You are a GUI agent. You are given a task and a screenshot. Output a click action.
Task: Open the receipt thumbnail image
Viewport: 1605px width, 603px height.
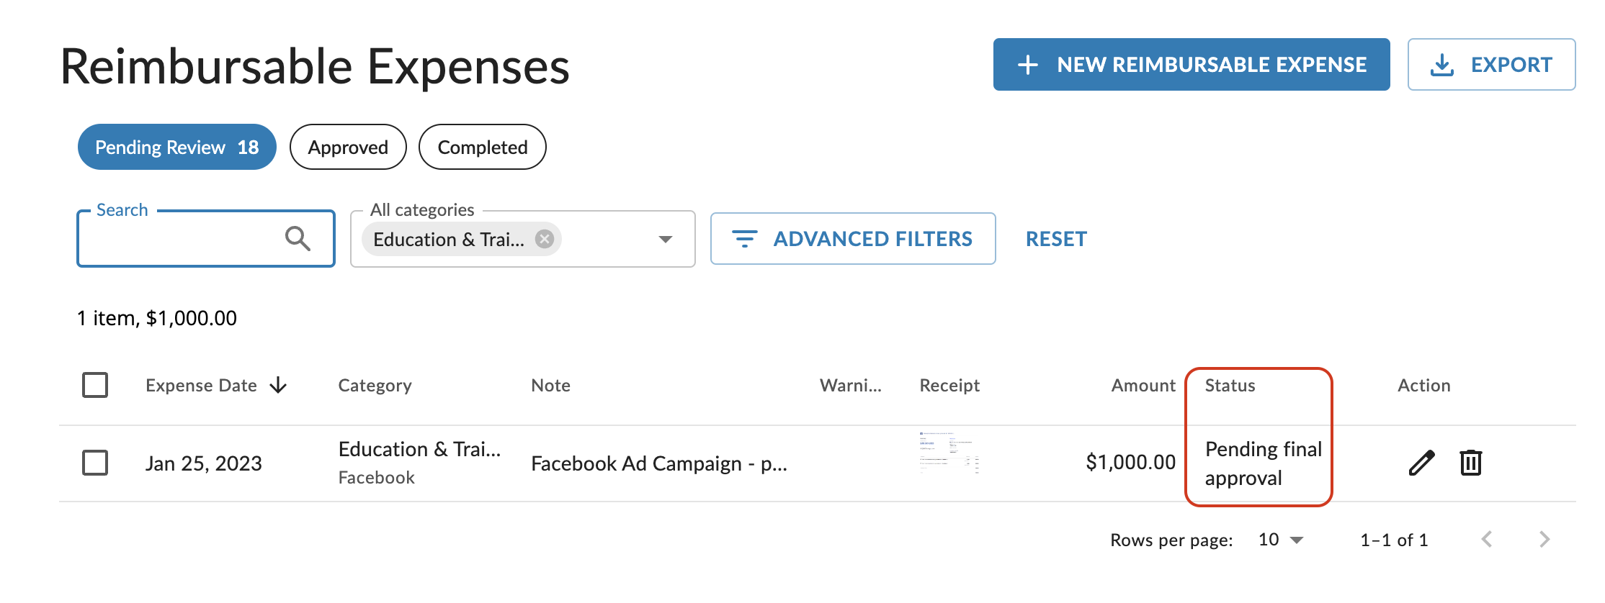pos(949,453)
